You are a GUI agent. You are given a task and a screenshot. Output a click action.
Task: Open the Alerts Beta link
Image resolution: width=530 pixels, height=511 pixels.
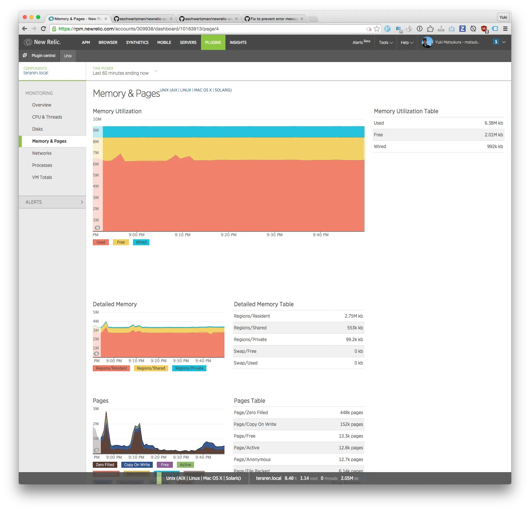point(361,42)
